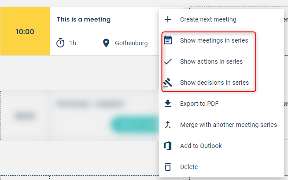
Task: Click the Outlook office icon
Action: (168, 146)
